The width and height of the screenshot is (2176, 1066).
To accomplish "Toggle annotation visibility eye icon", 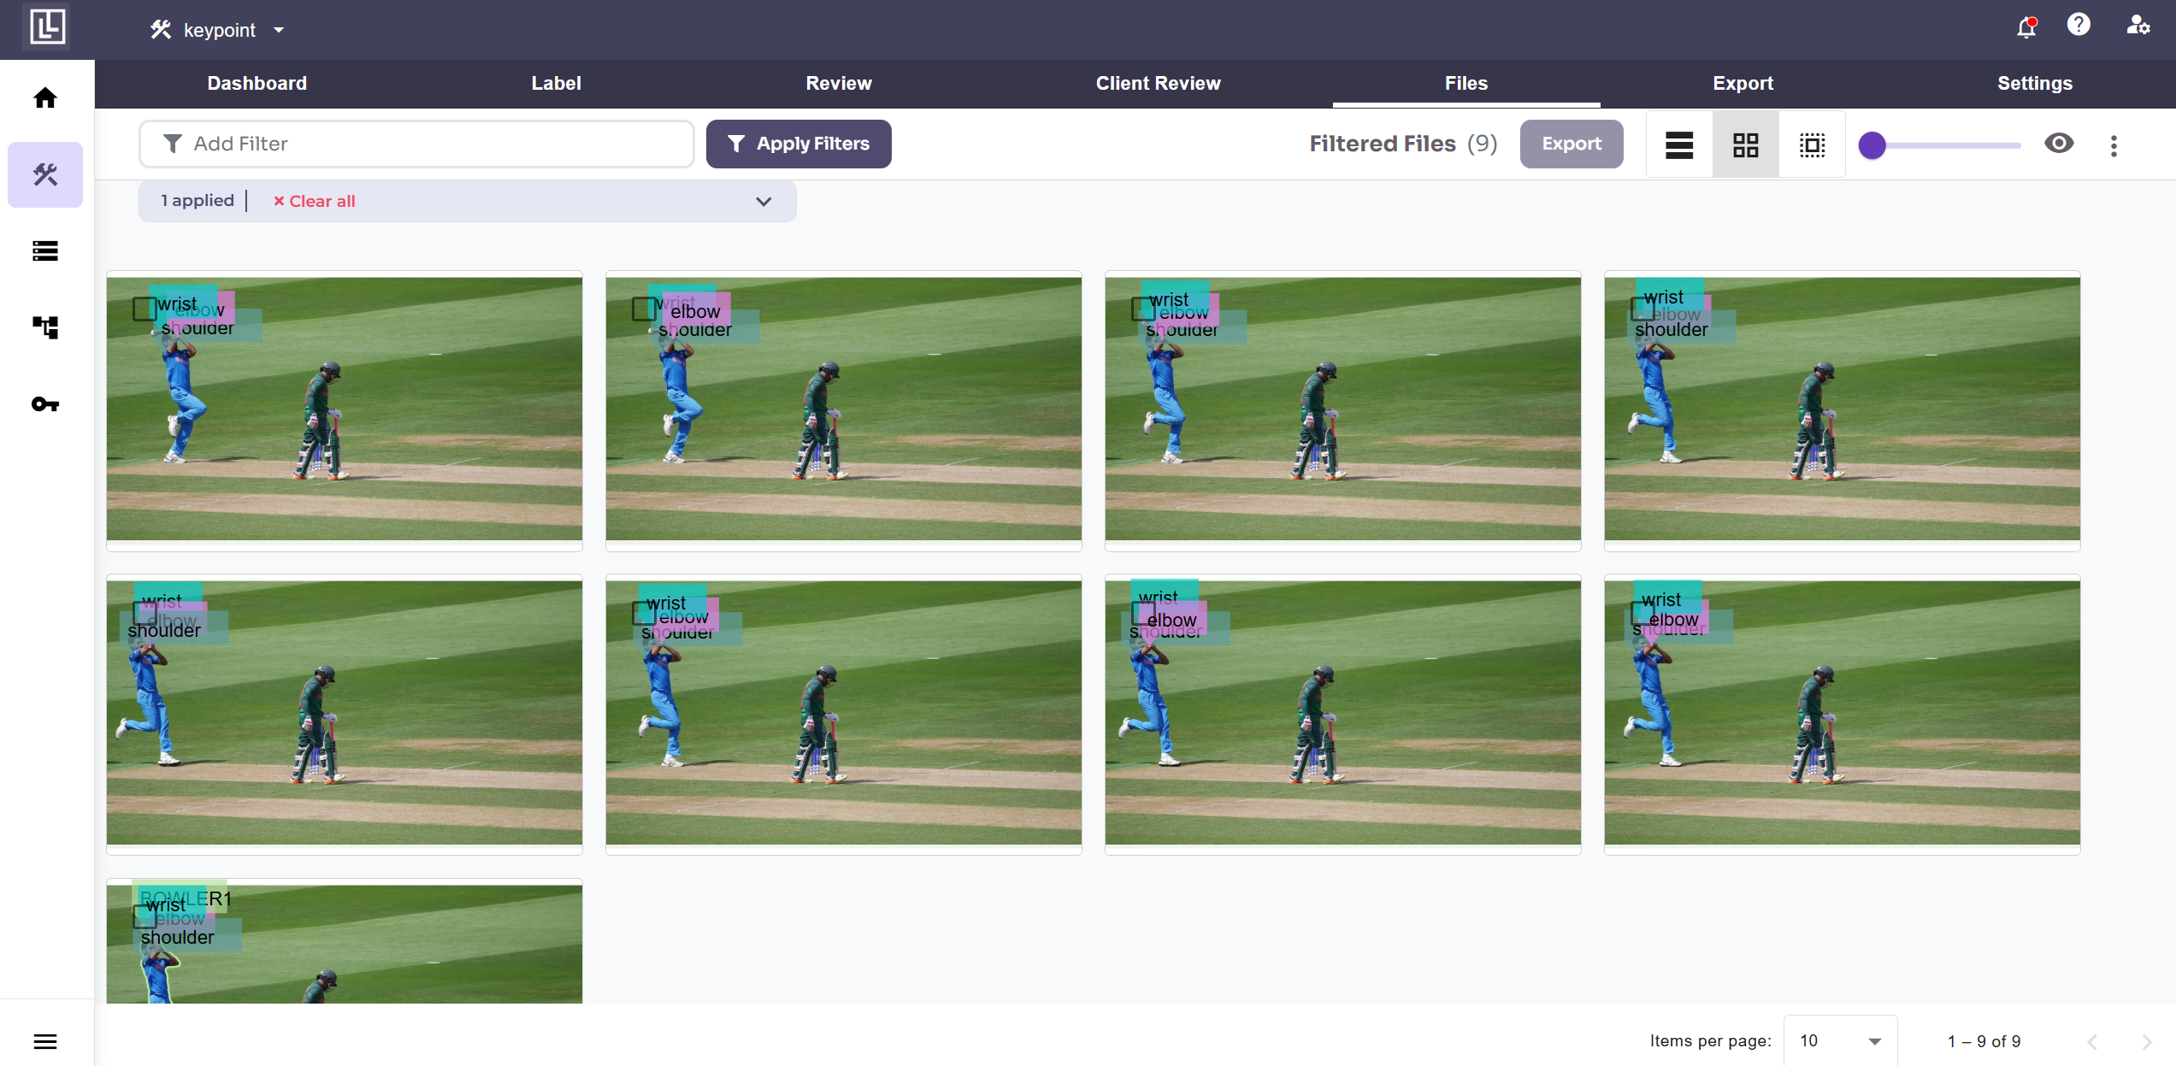I will tap(2059, 144).
